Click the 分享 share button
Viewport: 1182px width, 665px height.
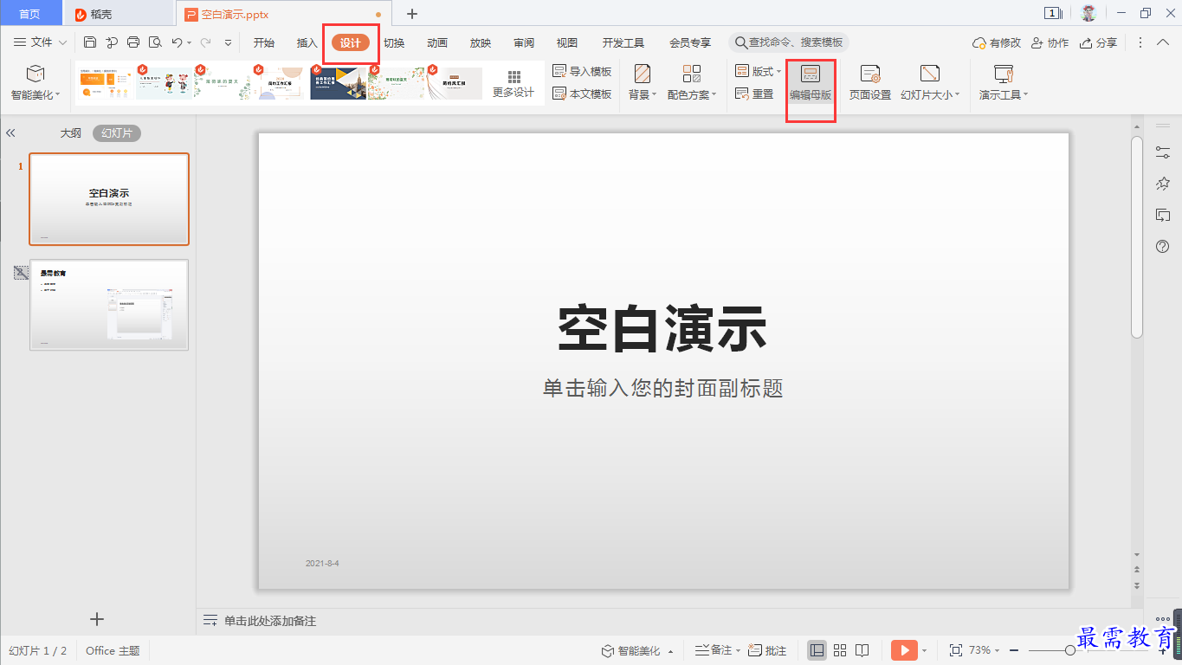1098,42
